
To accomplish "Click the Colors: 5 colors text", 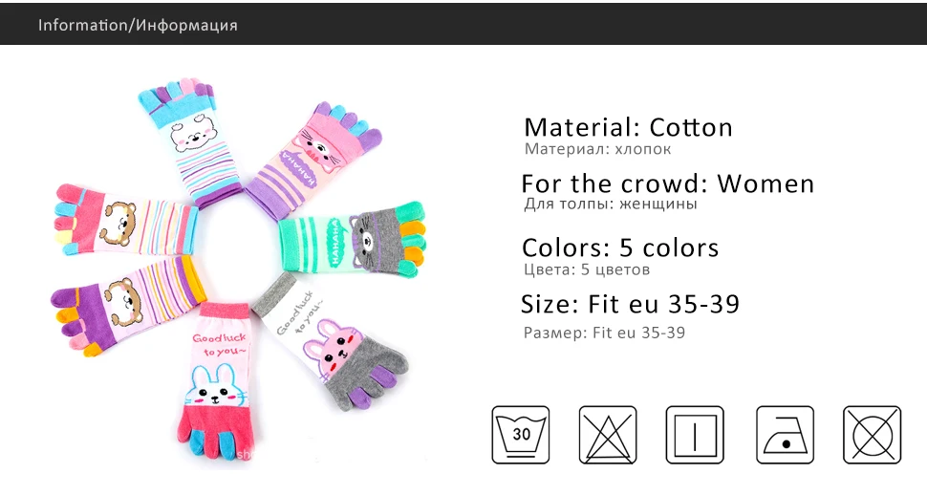I will [620, 247].
